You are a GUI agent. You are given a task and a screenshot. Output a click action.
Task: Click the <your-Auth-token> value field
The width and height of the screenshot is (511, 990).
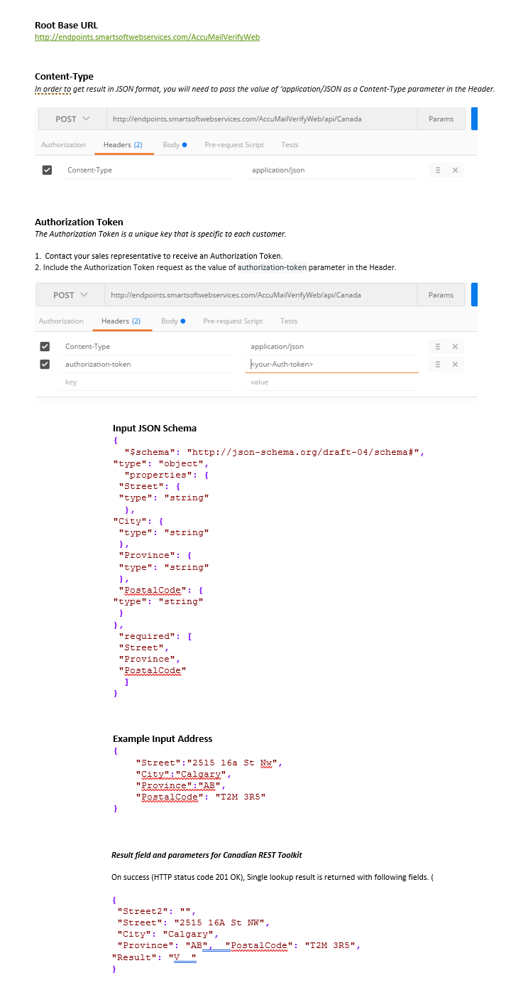tap(331, 364)
